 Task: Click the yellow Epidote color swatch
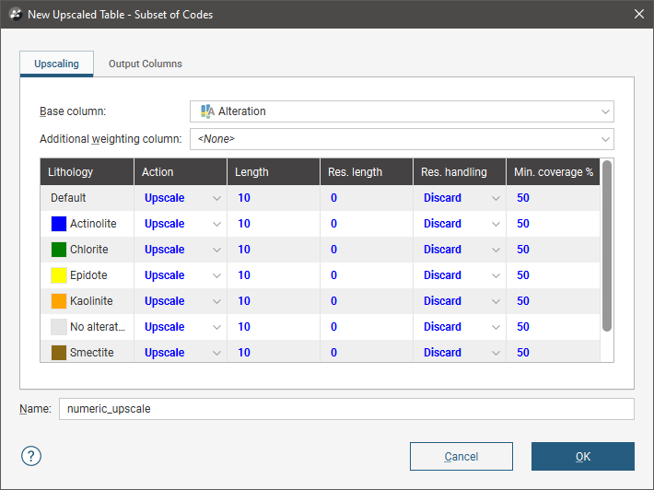(59, 275)
